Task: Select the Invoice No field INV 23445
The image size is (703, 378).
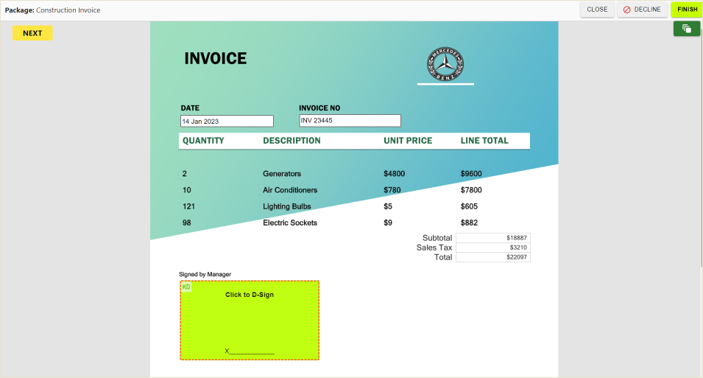Action: [x=350, y=120]
